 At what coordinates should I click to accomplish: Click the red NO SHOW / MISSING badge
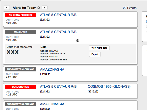(x=21, y=15)
